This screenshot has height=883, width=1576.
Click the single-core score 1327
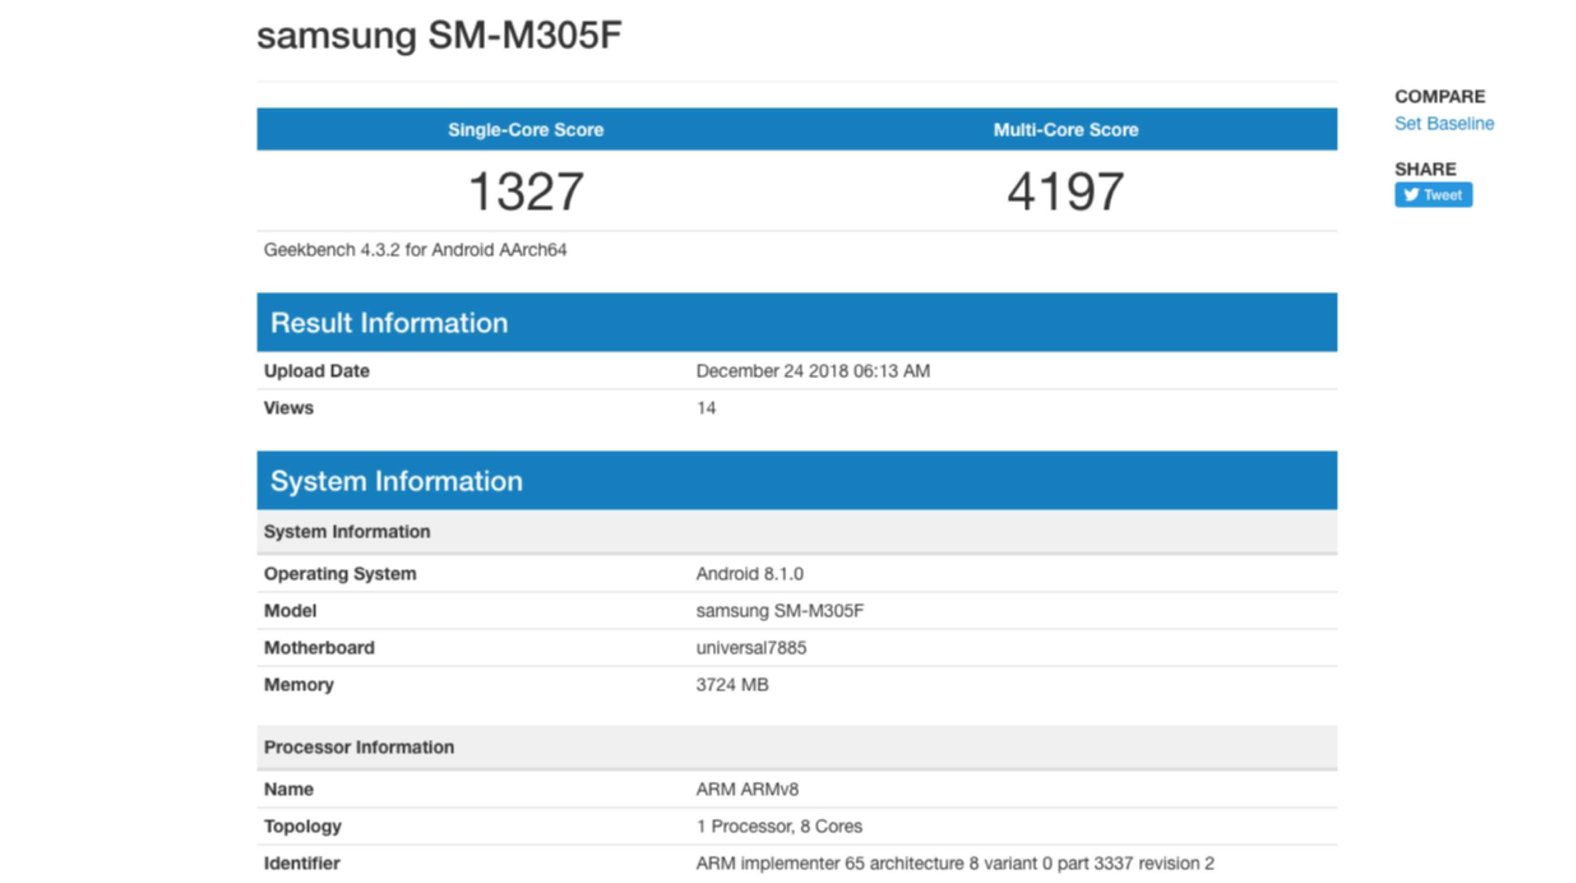tap(525, 192)
